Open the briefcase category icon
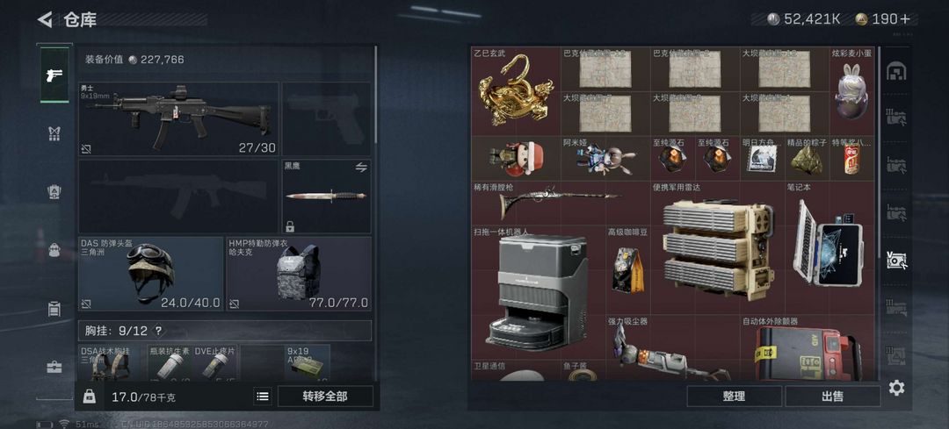 (x=54, y=367)
